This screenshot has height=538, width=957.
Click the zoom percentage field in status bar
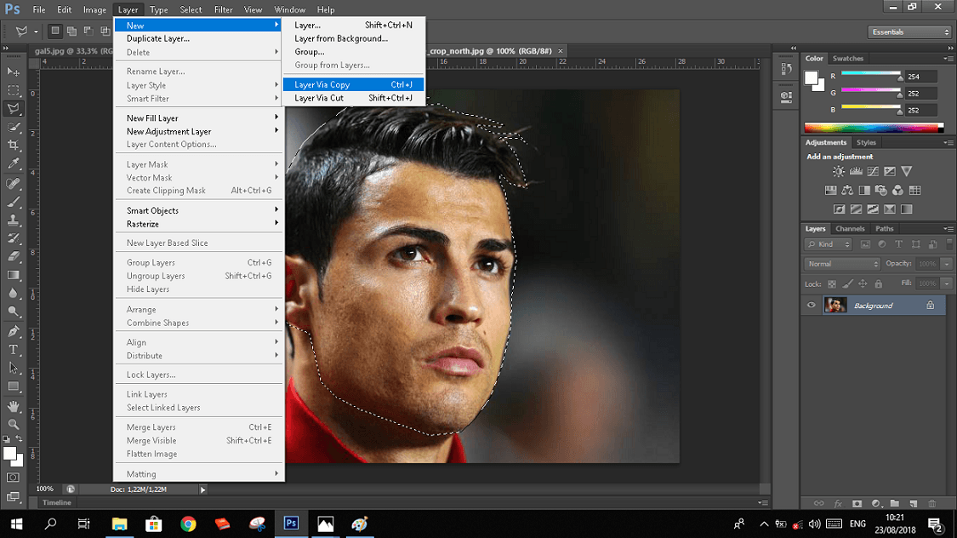[44, 489]
